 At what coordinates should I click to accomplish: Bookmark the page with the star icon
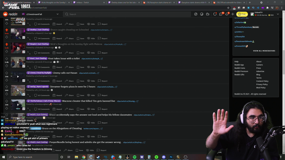point(228,8)
